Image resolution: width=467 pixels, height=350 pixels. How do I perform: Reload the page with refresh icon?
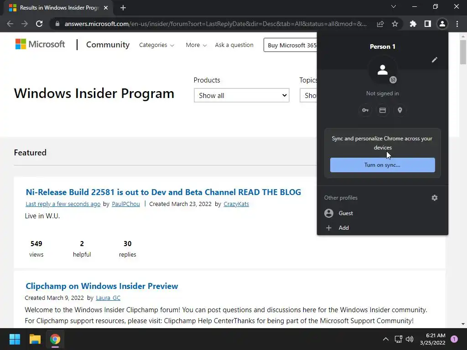39,24
